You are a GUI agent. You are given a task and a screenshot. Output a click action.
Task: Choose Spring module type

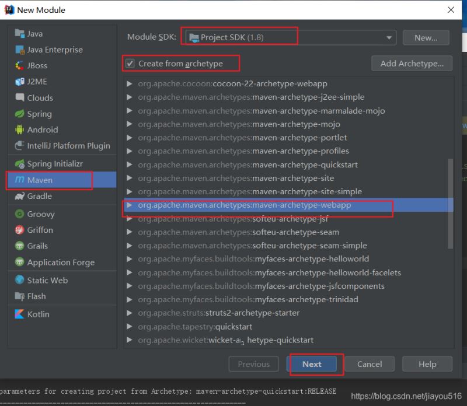coord(62,114)
